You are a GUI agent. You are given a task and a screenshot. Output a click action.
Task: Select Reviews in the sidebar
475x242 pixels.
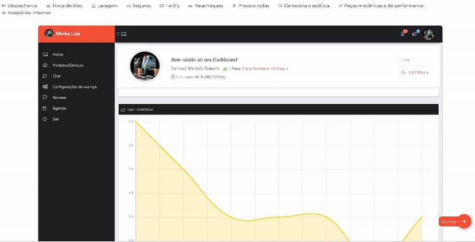click(x=59, y=97)
